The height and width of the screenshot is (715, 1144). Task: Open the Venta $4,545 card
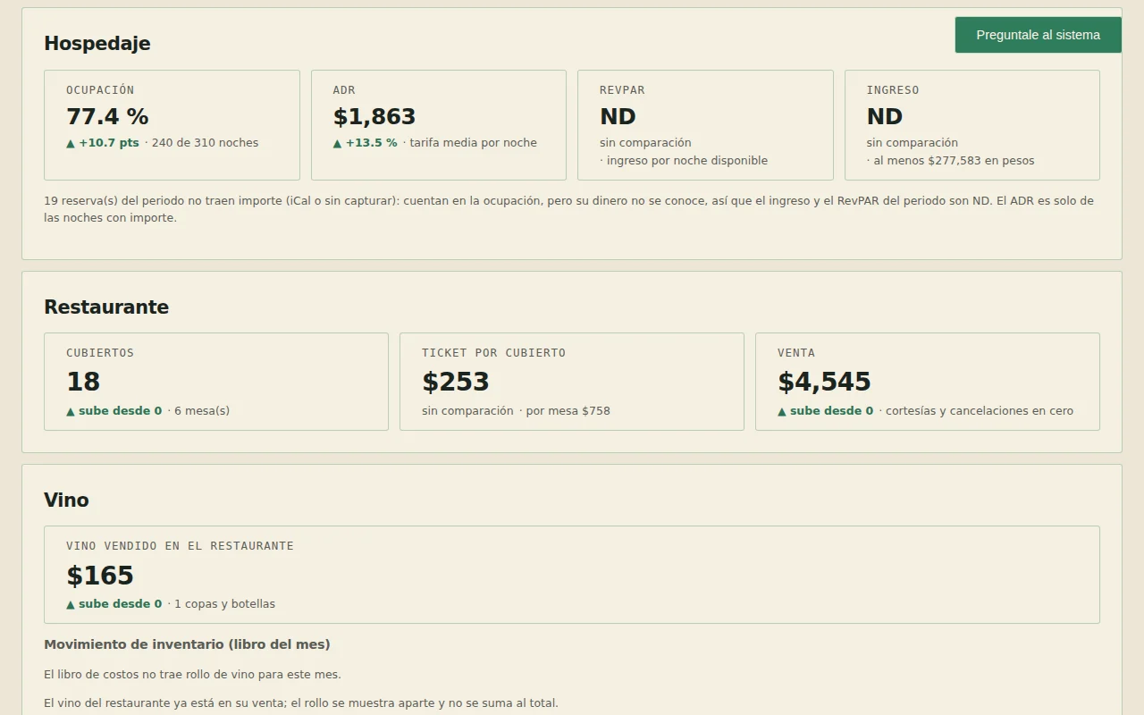[928, 382]
